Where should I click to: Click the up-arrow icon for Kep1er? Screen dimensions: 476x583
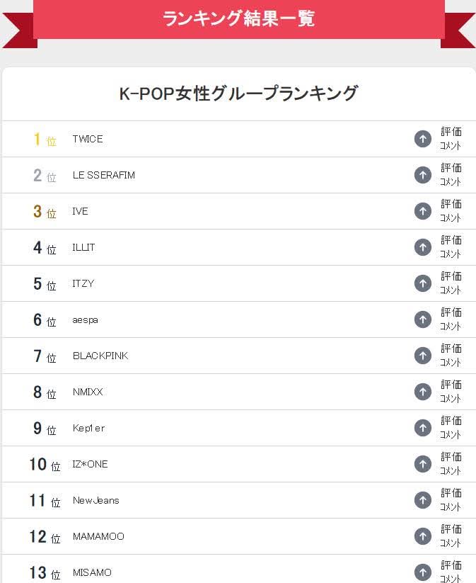(x=422, y=428)
